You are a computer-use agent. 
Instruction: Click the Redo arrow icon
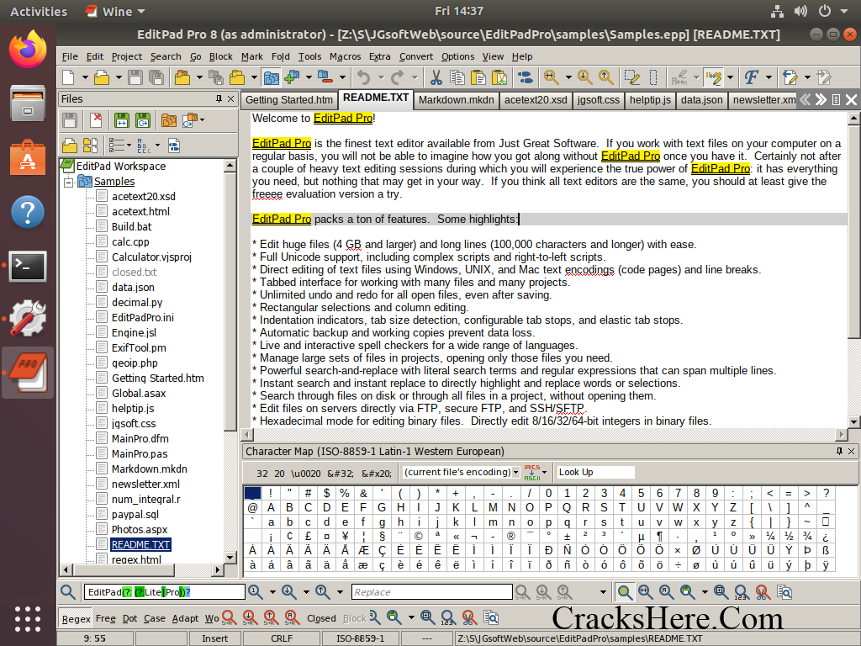pyautogui.click(x=398, y=77)
